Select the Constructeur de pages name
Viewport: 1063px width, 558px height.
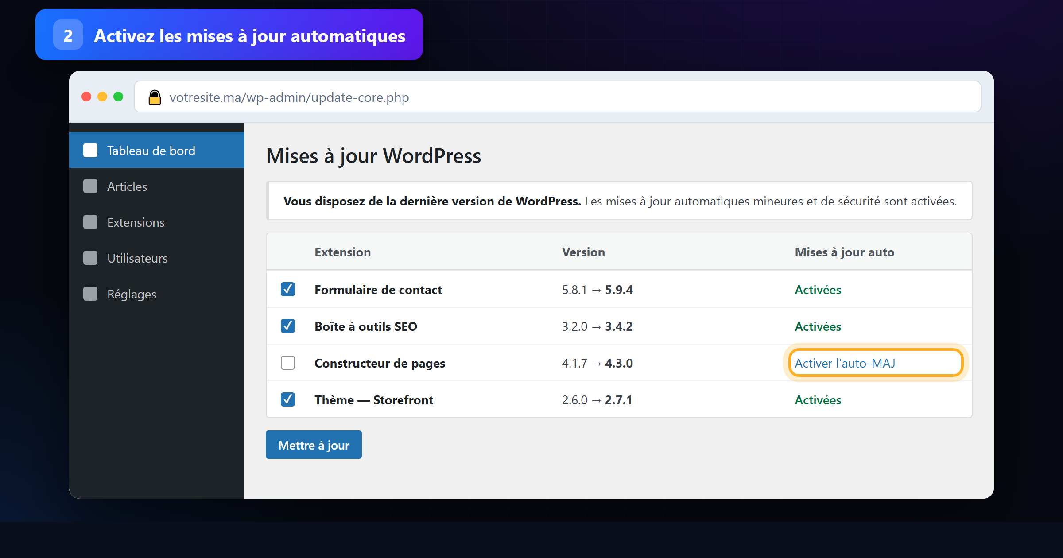tap(380, 364)
